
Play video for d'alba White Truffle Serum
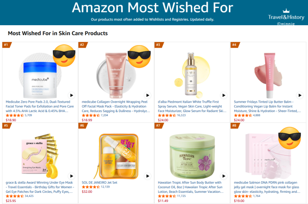(x=224, y=95)
